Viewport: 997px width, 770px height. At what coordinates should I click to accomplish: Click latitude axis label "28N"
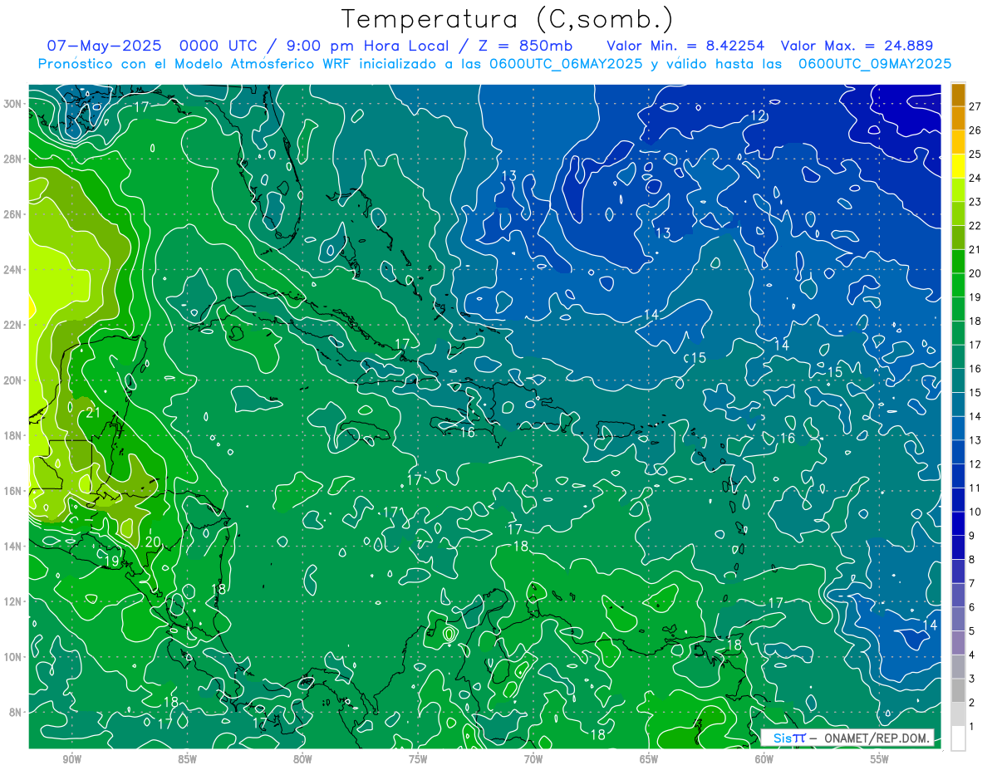point(12,159)
